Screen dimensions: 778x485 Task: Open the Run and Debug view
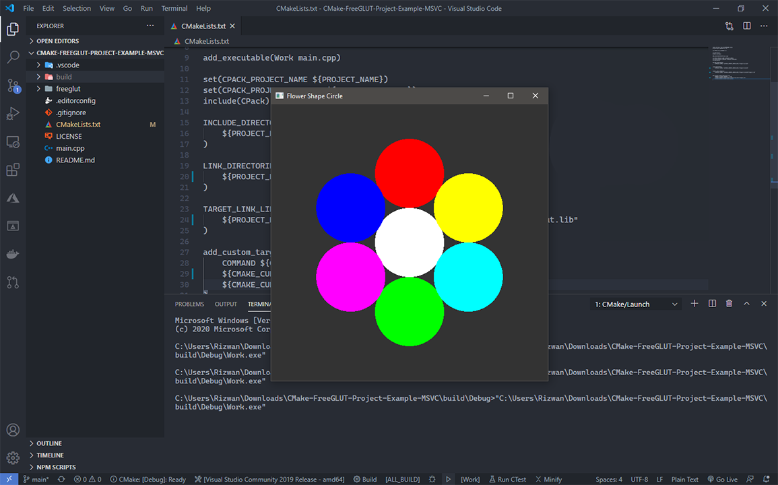13,114
